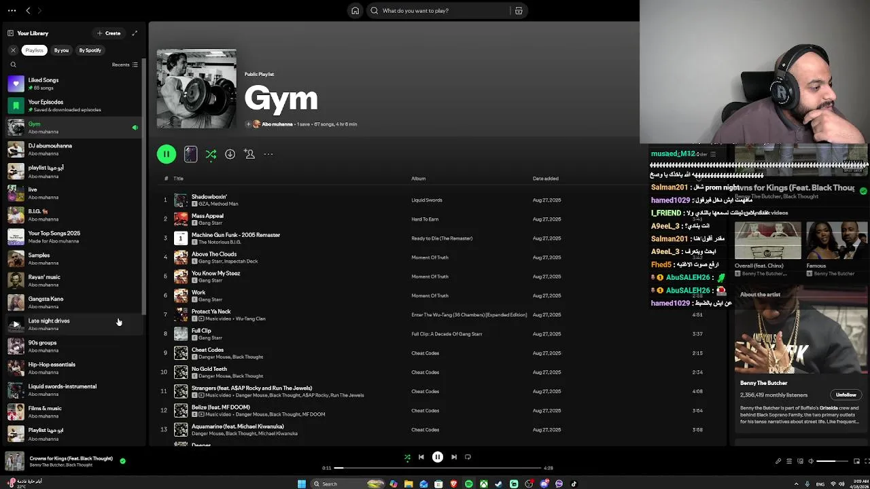Open Liked Songs playlist
This screenshot has width=870, height=489.
point(73,84)
